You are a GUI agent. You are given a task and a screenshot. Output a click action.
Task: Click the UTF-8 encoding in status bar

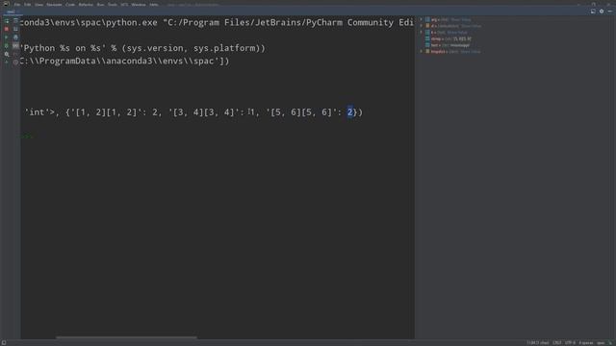click(x=570, y=343)
